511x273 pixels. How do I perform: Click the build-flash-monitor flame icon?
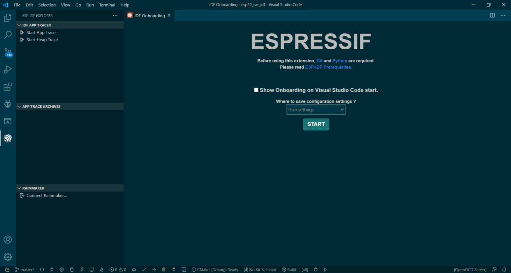[102, 270]
